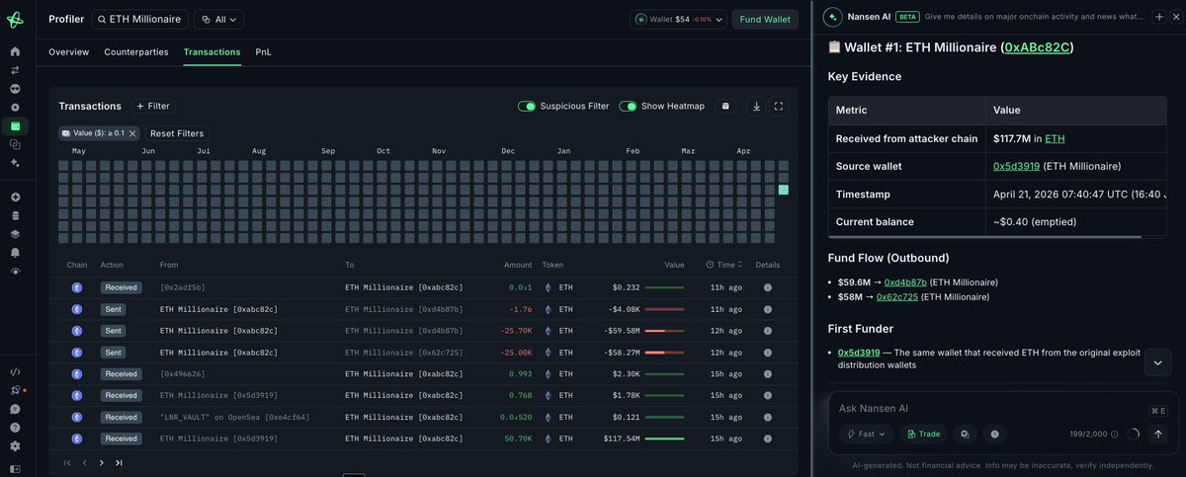The height and width of the screenshot is (477, 1186).
Task: Open the code API icon in the sidebar
Action: (x=15, y=371)
